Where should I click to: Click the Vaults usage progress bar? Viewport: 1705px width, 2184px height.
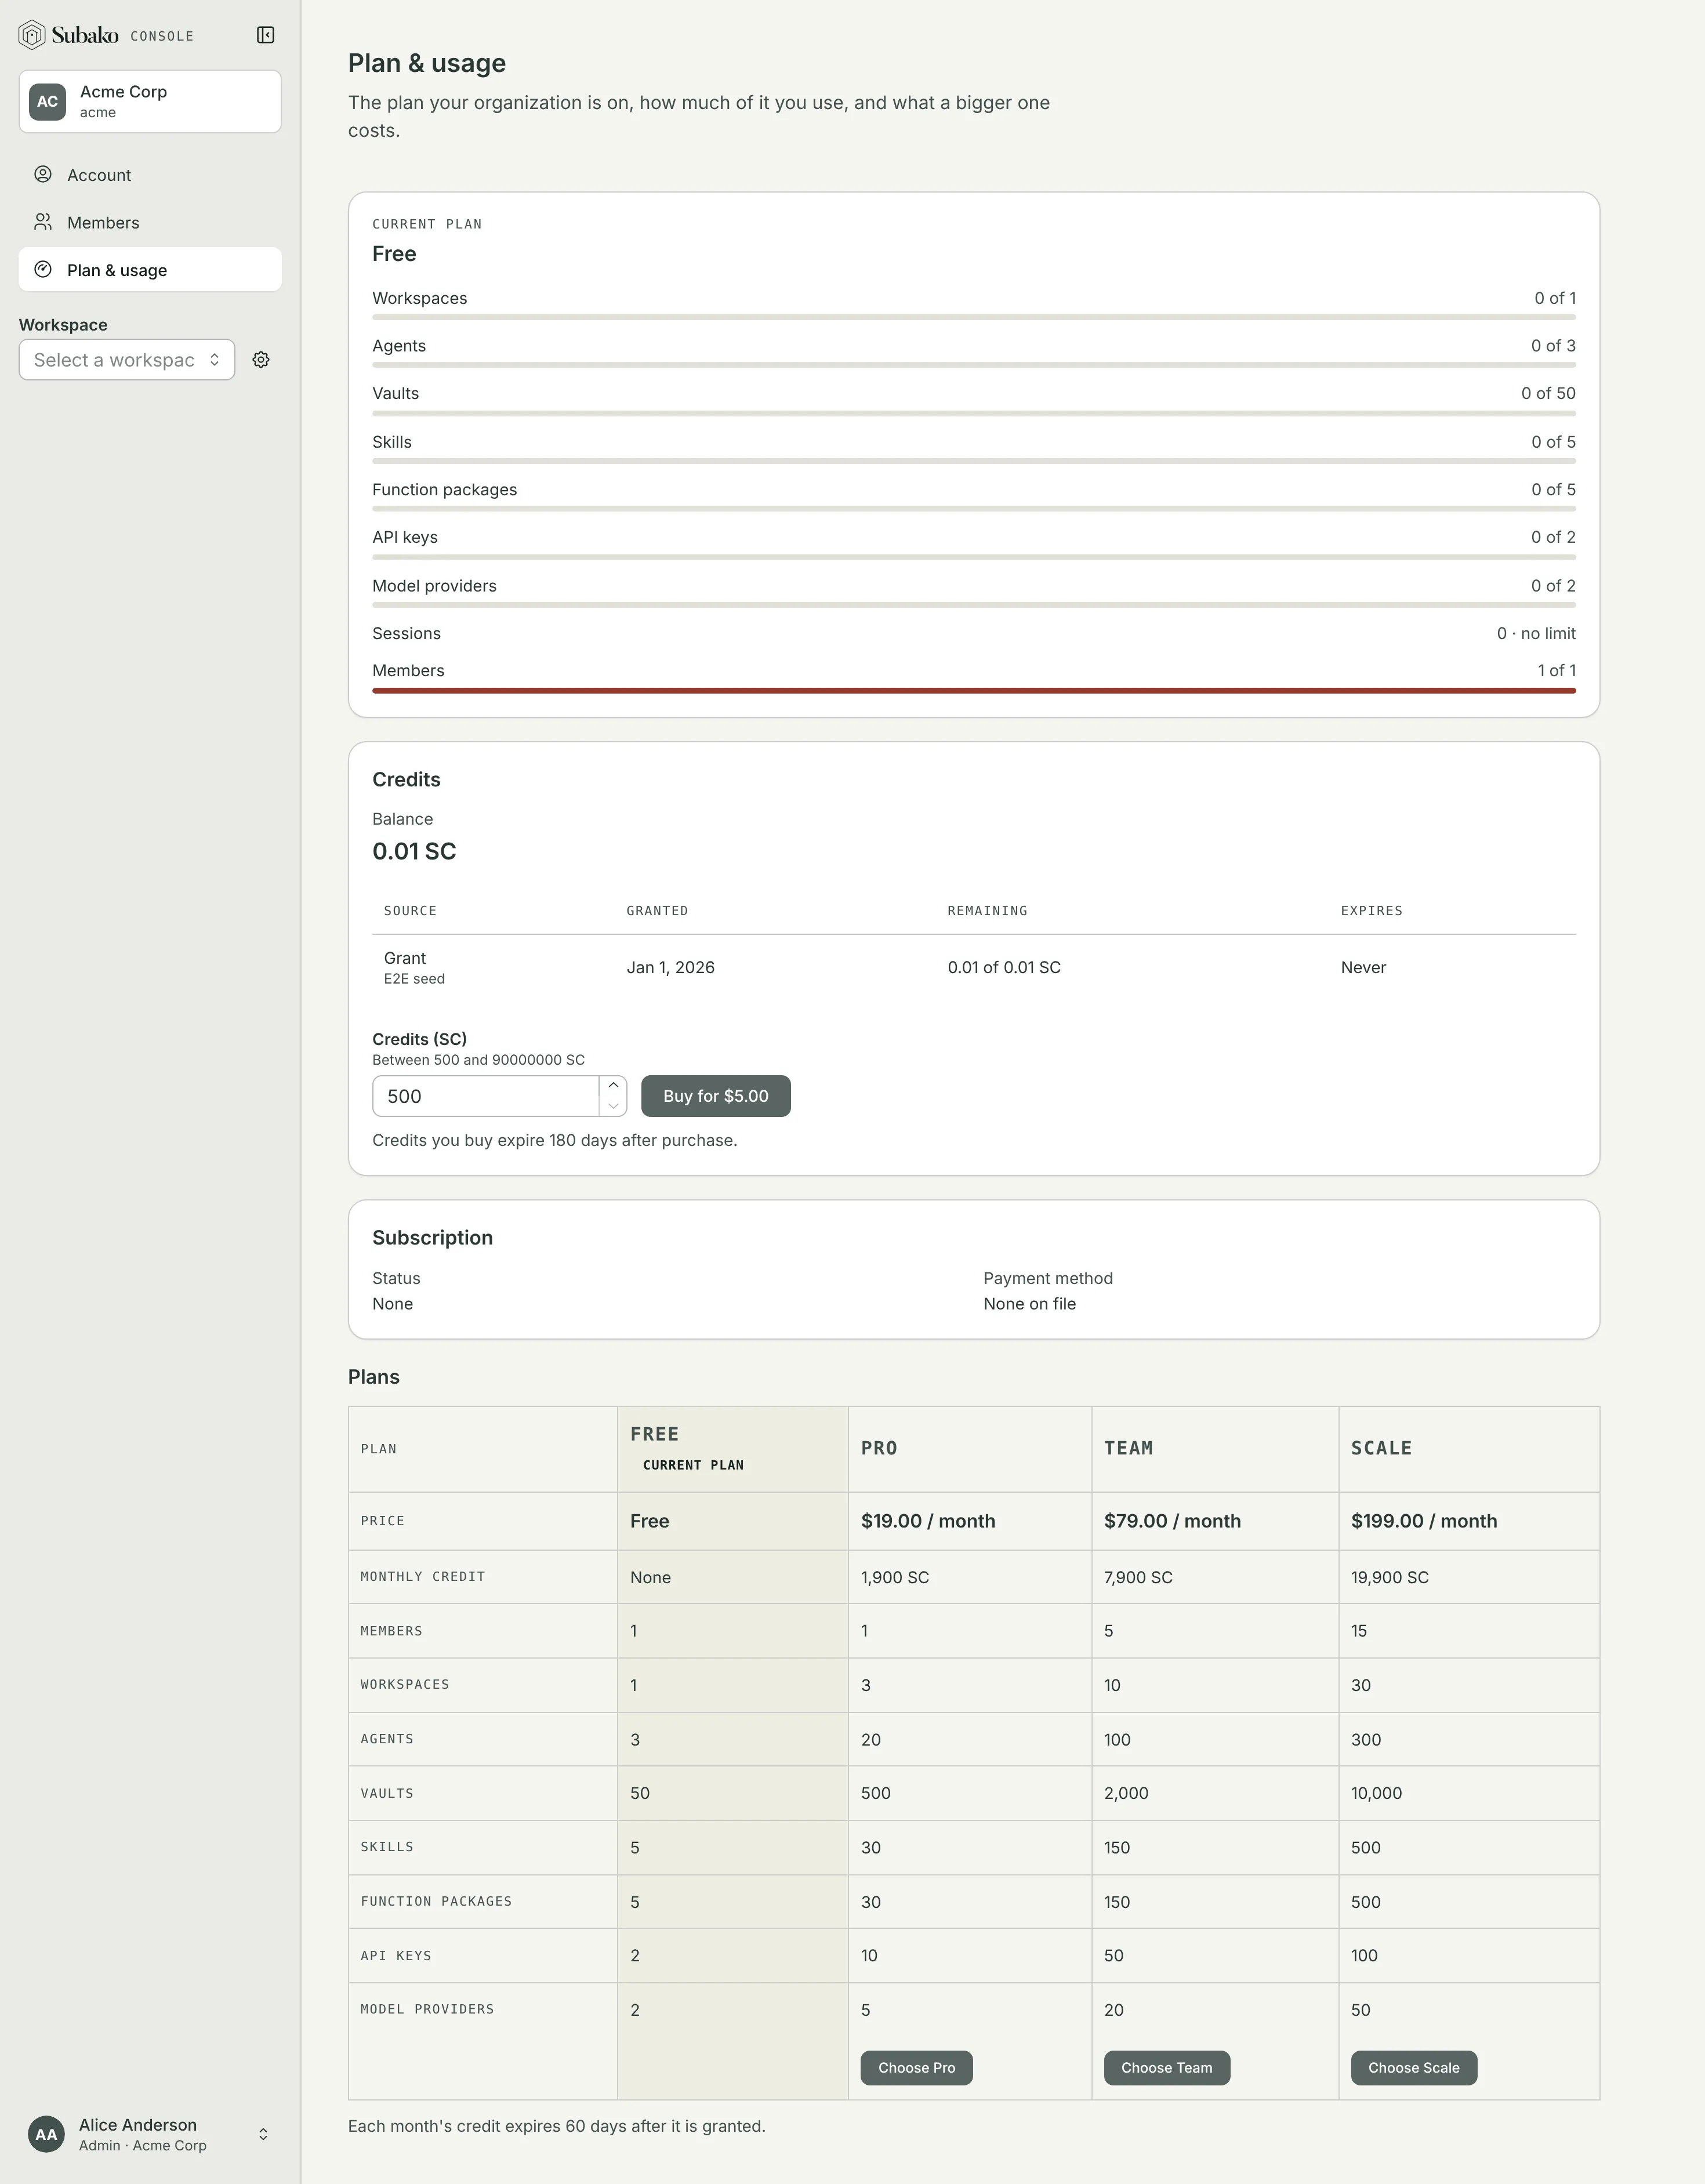(x=974, y=413)
